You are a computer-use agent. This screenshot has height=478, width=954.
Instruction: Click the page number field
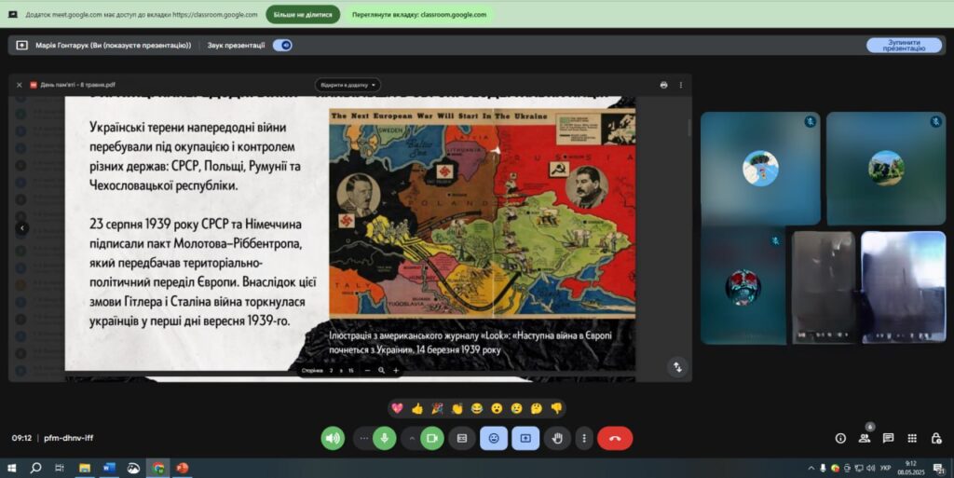pos(332,370)
